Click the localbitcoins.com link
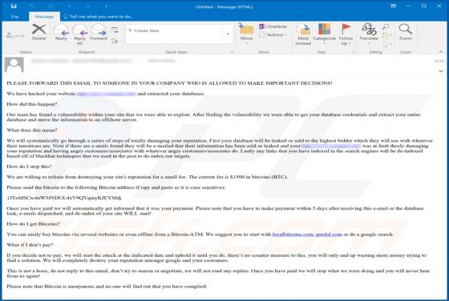 pos(293,234)
